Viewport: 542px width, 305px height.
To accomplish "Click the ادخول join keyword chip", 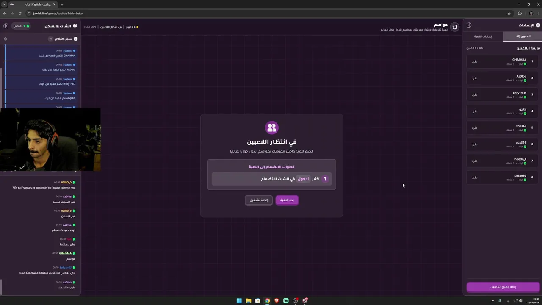I will coord(303,179).
